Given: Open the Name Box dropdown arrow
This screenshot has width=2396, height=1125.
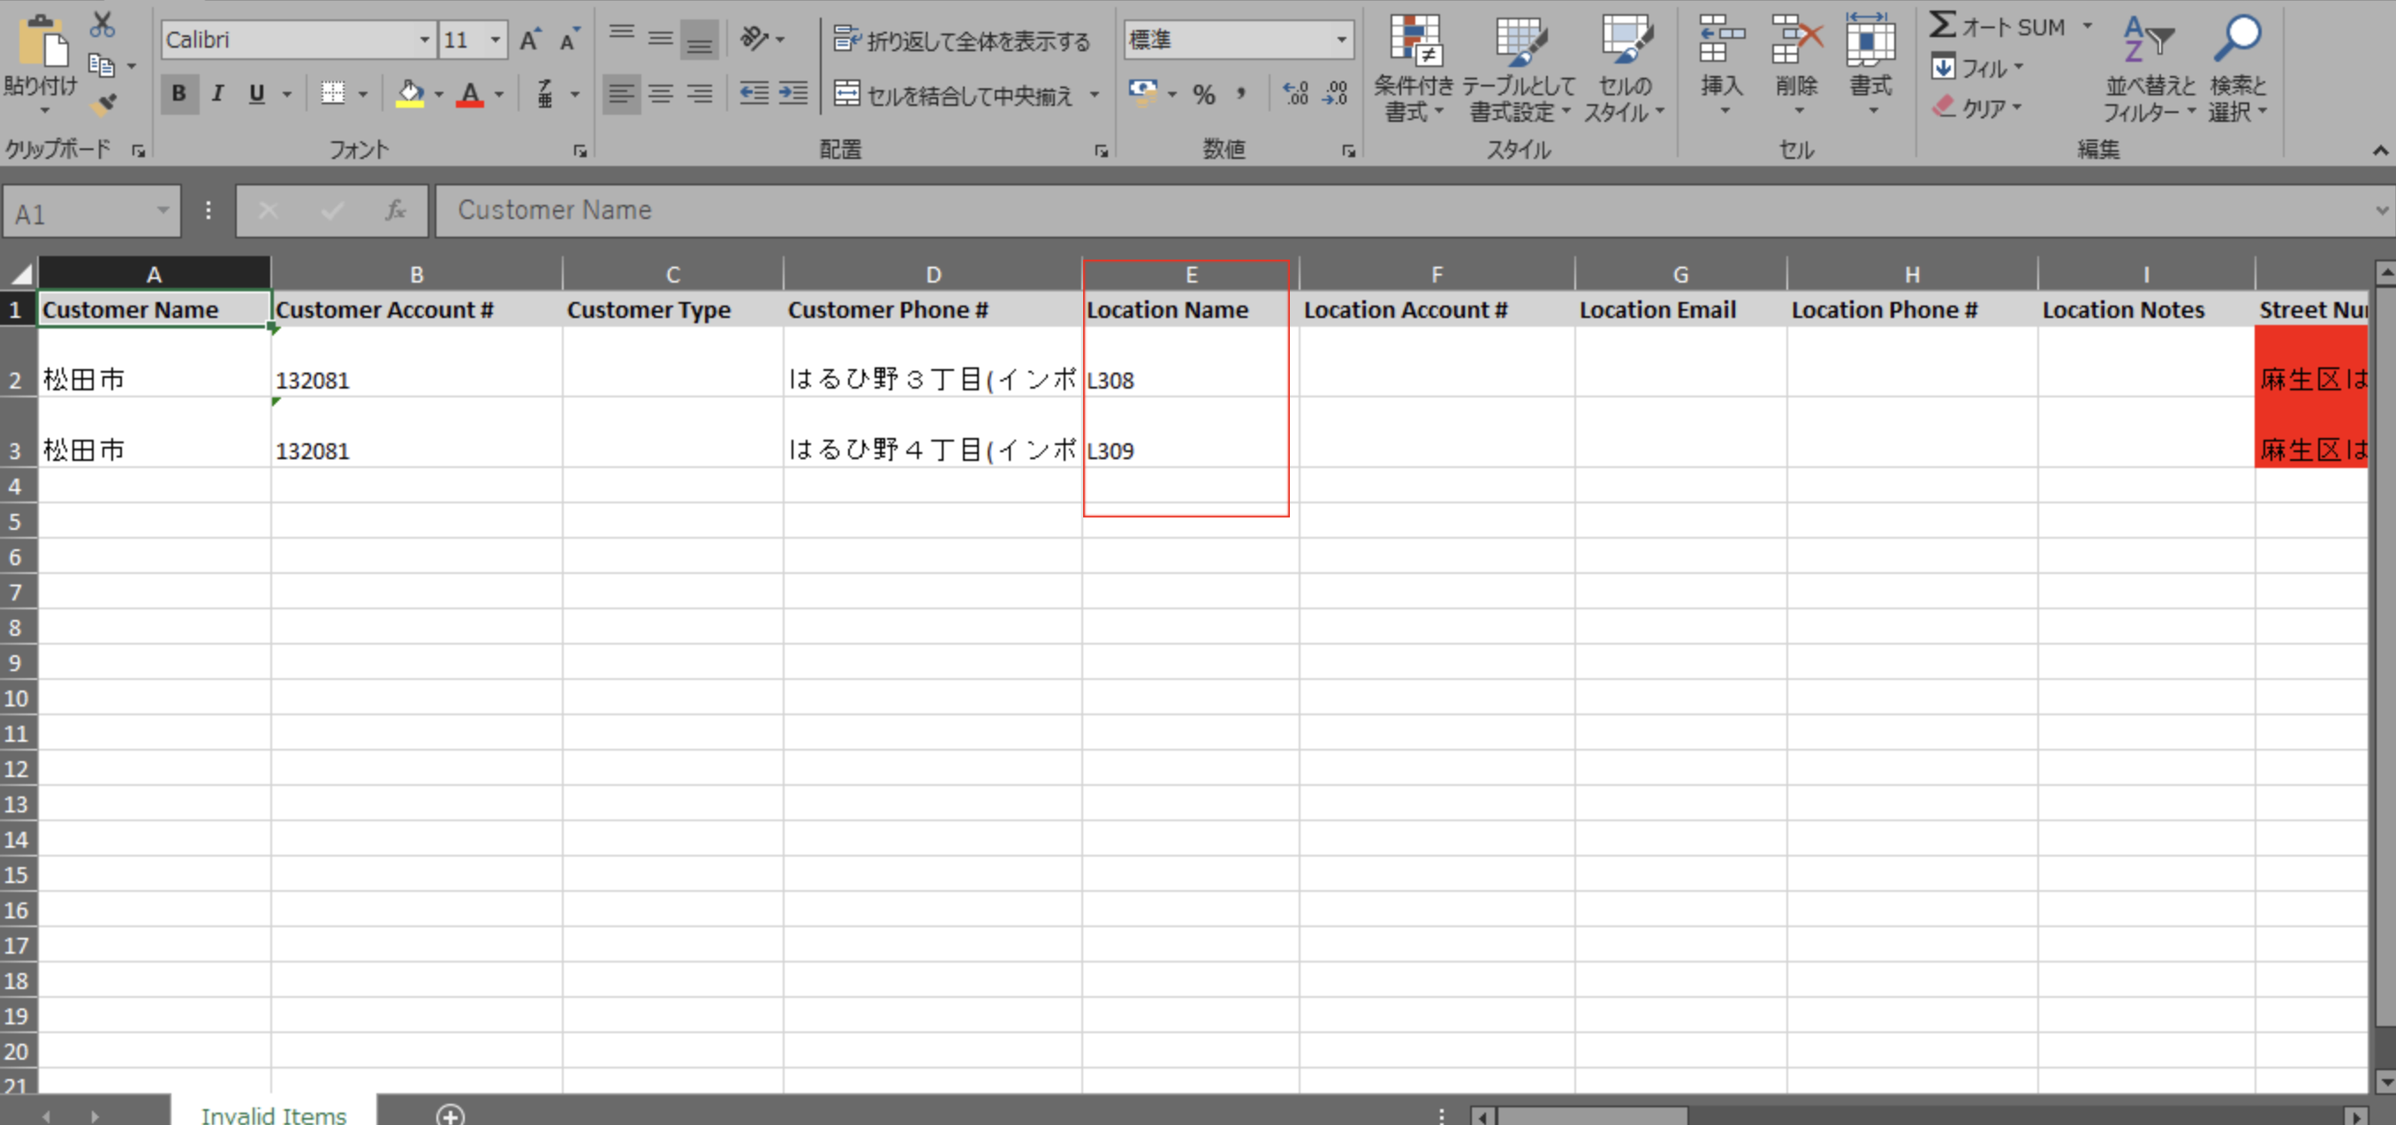Looking at the screenshot, I should click(x=163, y=211).
